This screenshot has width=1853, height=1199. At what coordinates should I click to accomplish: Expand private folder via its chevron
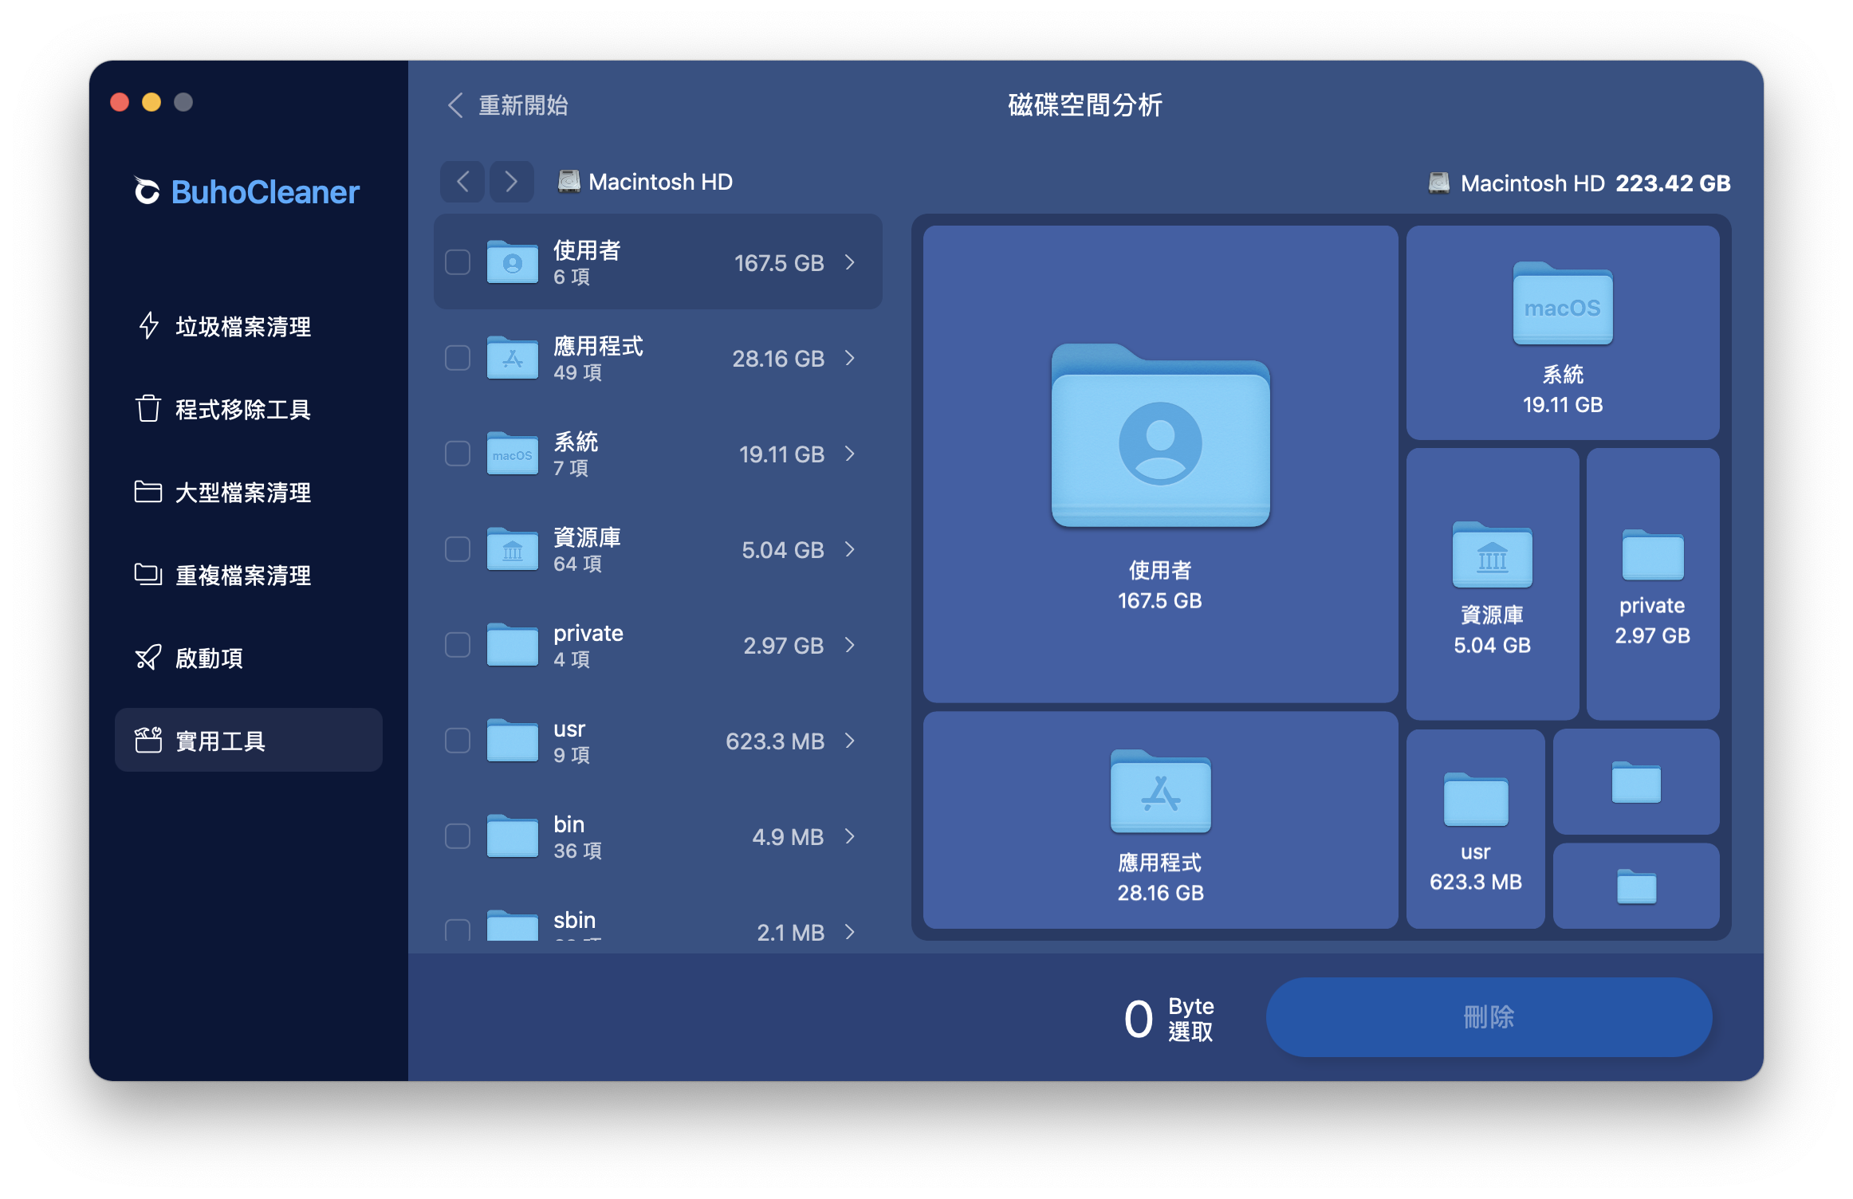[x=850, y=645]
